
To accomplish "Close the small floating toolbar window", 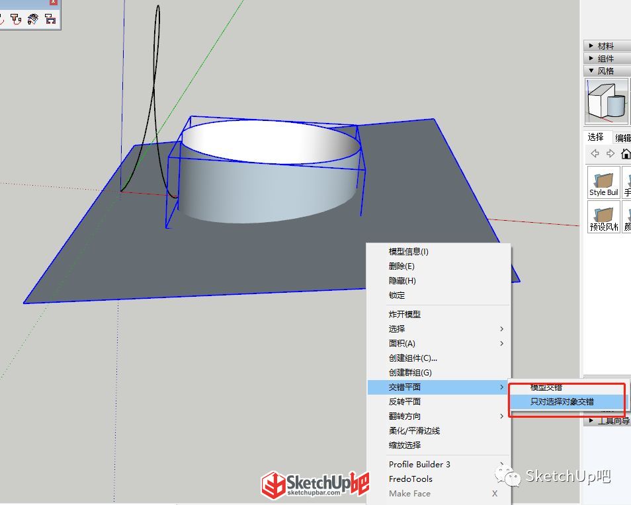I will coord(53,2).
